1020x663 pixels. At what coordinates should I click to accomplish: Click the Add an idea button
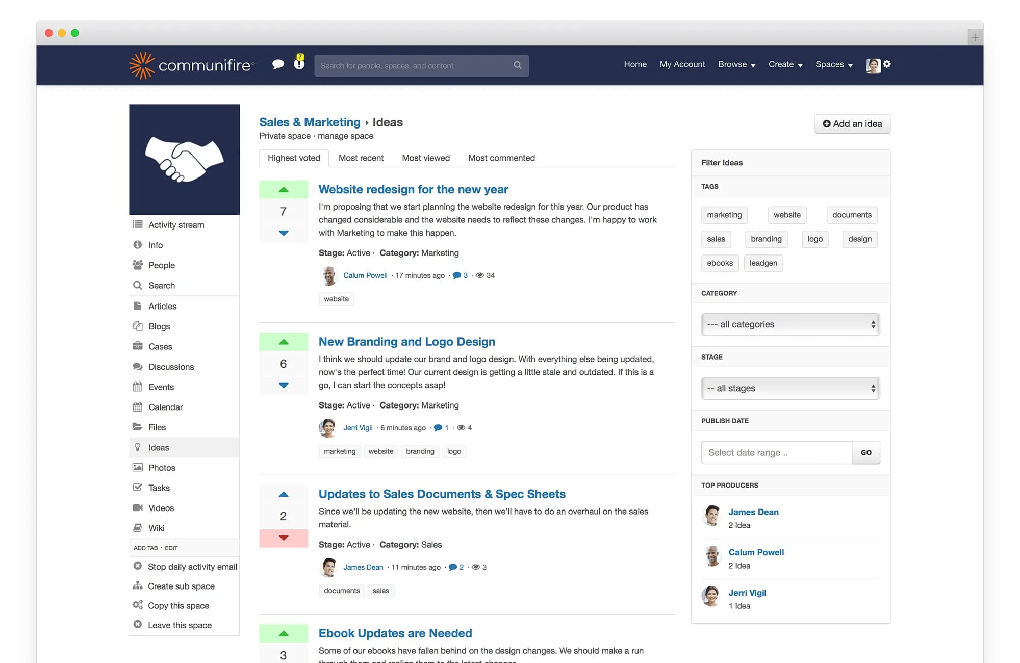click(x=852, y=124)
